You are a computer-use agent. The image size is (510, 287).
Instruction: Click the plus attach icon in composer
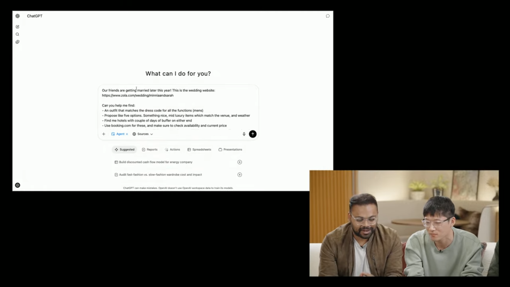coord(104,134)
